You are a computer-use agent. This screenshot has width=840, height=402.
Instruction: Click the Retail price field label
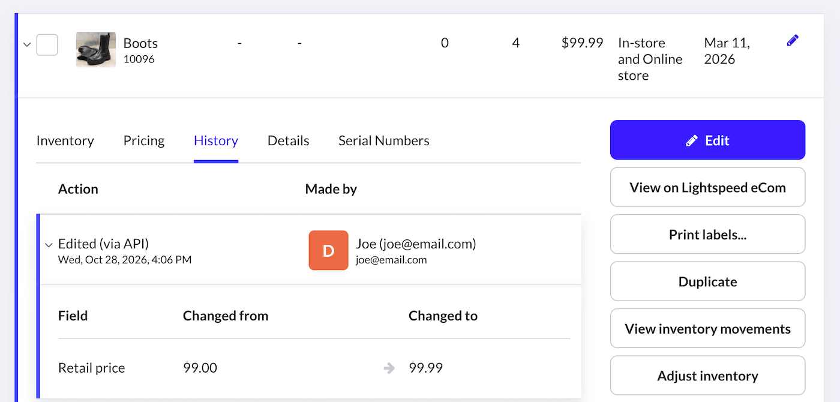(92, 368)
